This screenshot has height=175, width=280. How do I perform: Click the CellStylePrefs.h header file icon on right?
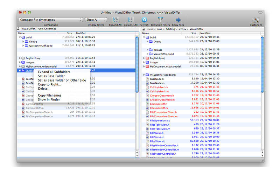coord(147,87)
